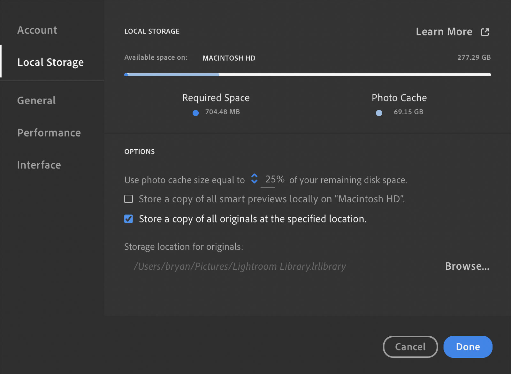
Task: Click the light blue Photo Cache legend dot
Action: click(x=379, y=113)
